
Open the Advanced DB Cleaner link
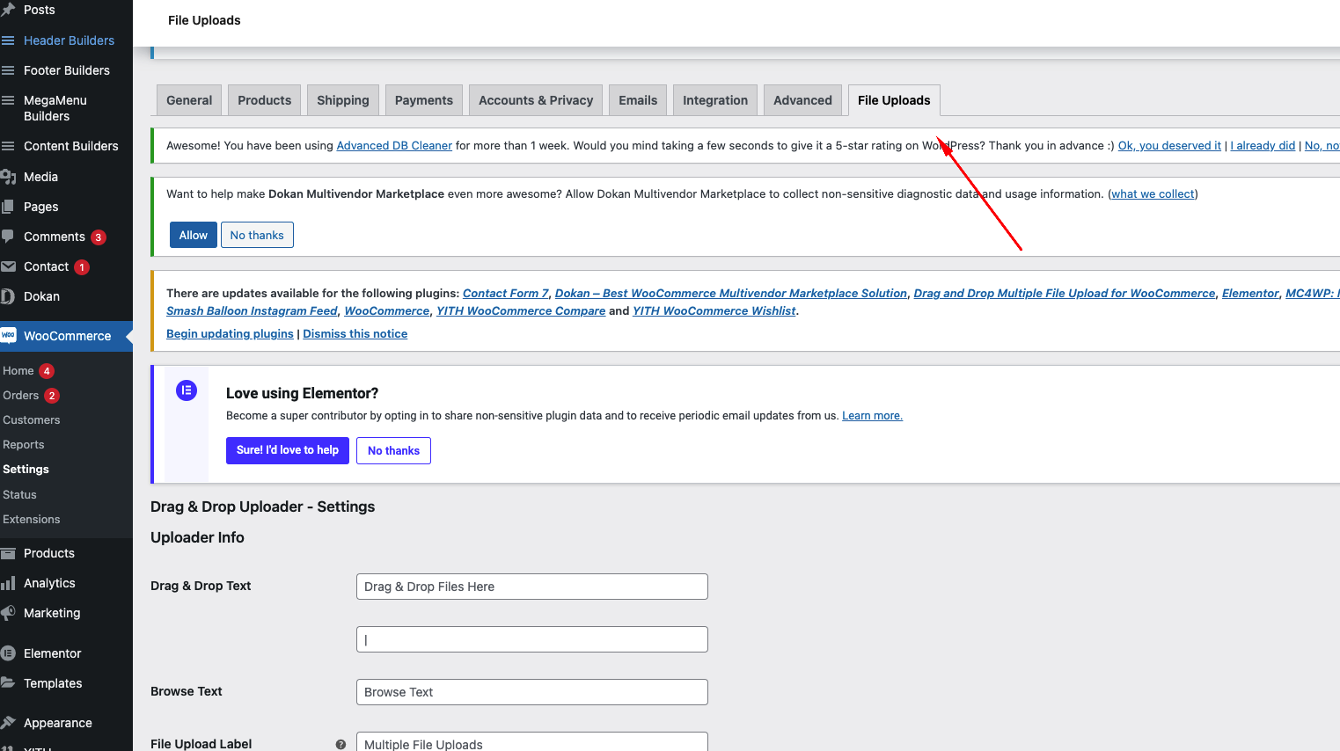tap(394, 146)
